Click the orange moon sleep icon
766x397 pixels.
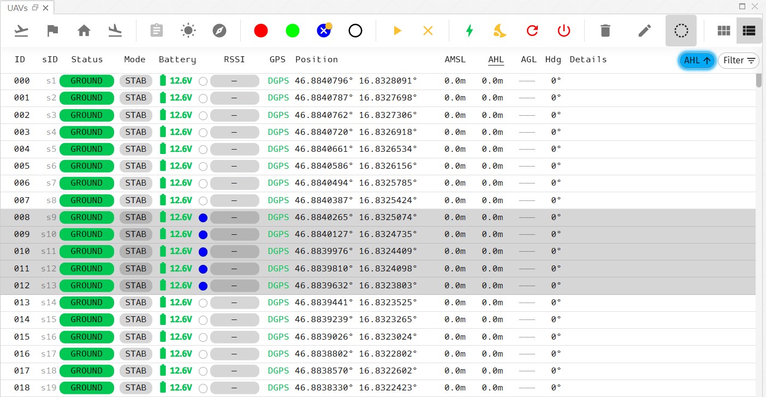point(500,31)
